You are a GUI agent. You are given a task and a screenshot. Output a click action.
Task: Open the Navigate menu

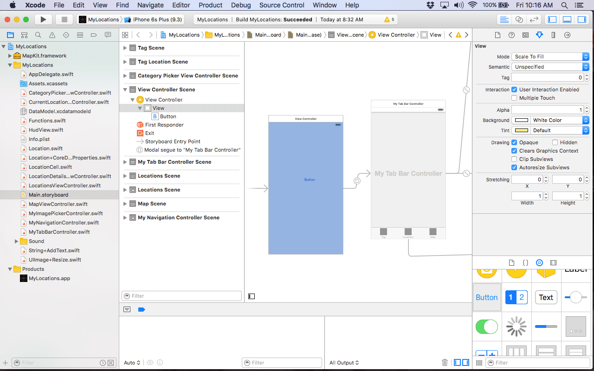click(x=150, y=5)
